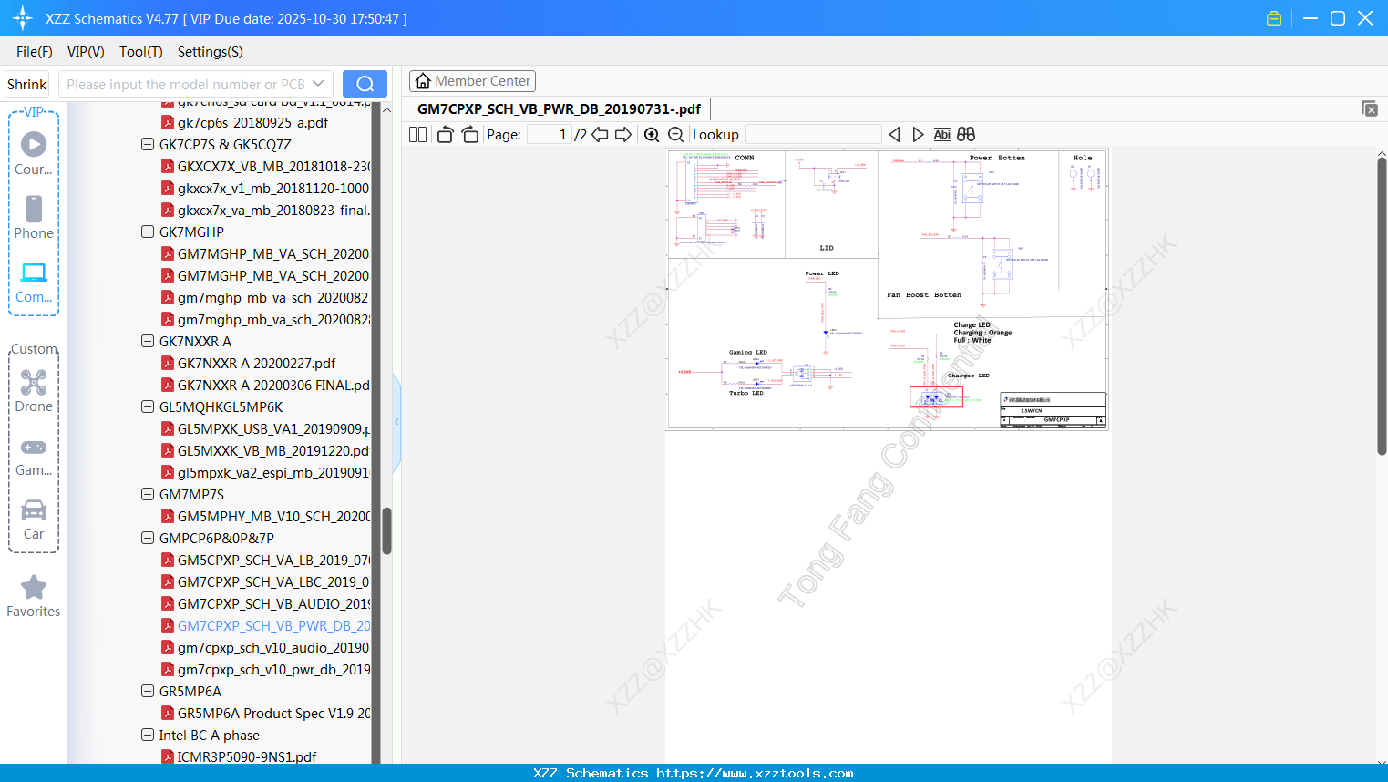Focus the Lookup text field
This screenshot has width=1388, height=782.
coord(814,135)
